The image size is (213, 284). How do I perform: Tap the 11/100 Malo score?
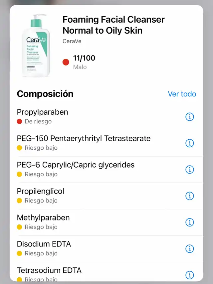[x=84, y=62]
